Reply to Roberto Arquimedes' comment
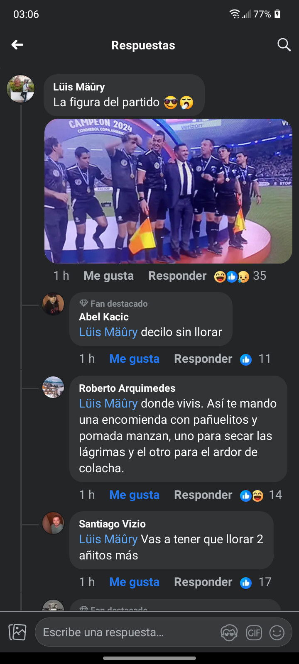 pos(203,495)
